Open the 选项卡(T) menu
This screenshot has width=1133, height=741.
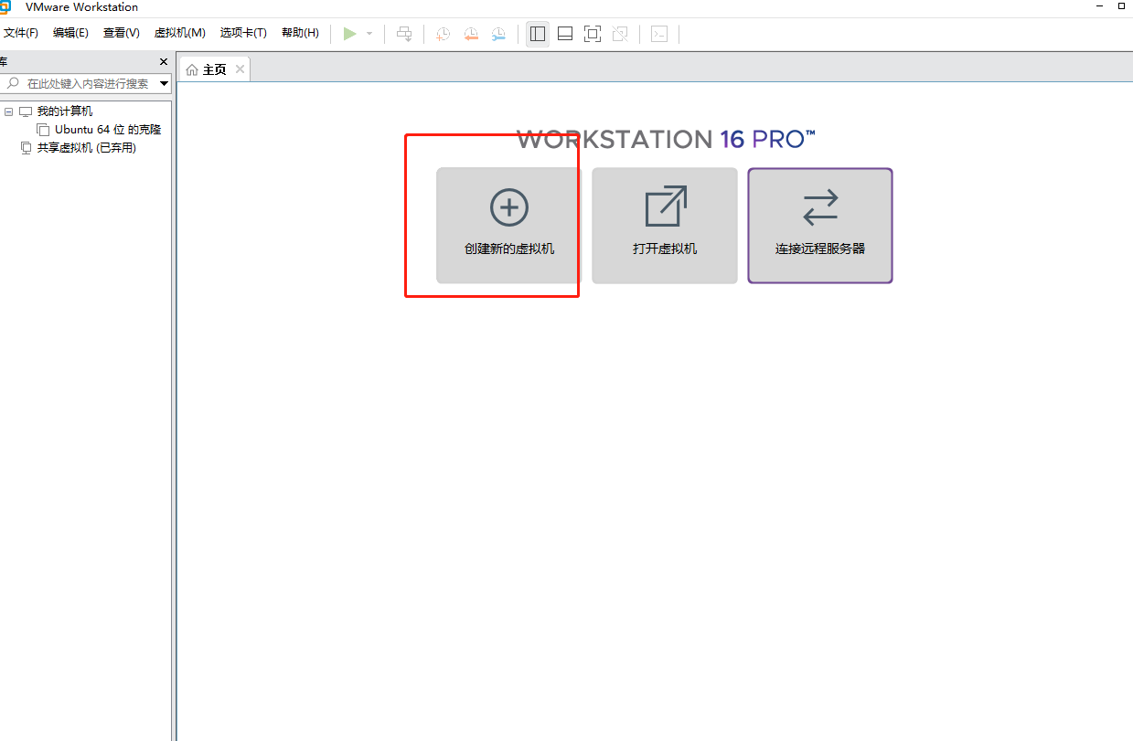(x=243, y=33)
